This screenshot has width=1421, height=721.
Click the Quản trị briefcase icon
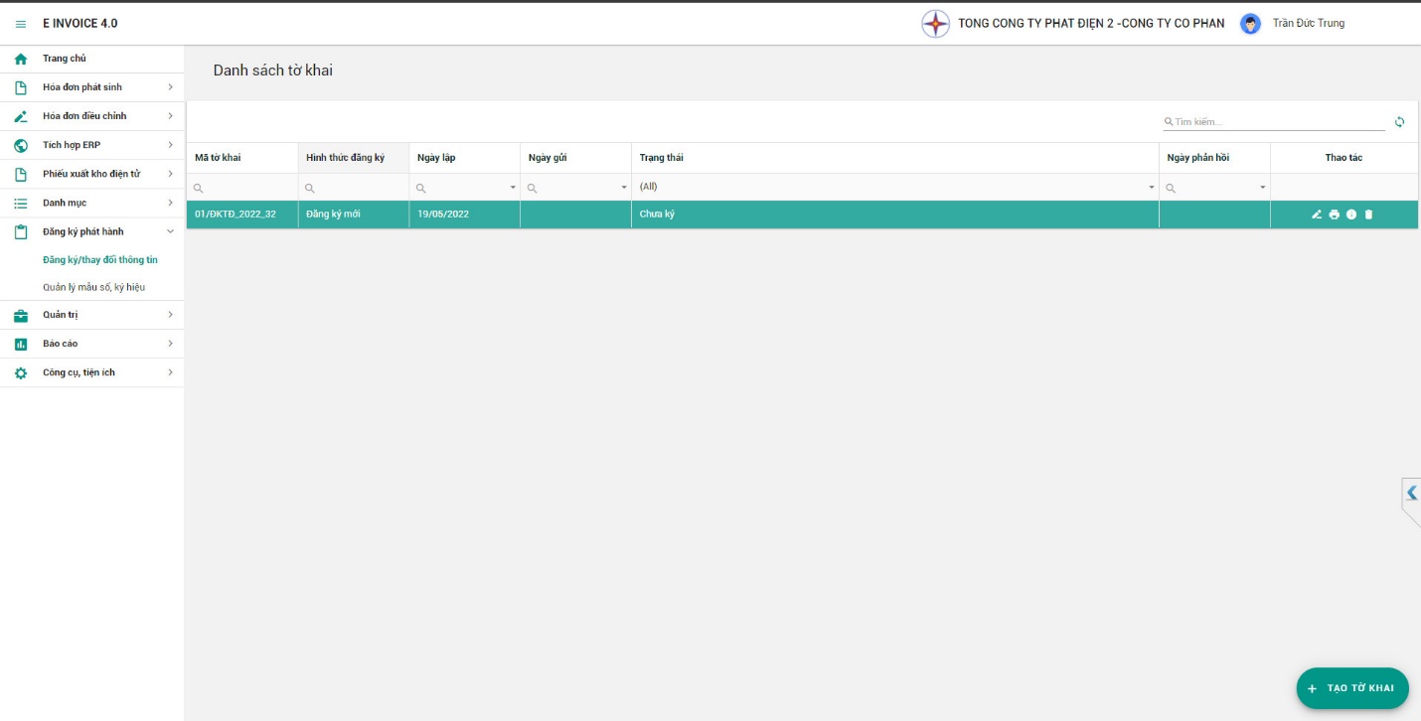coord(21,316)
